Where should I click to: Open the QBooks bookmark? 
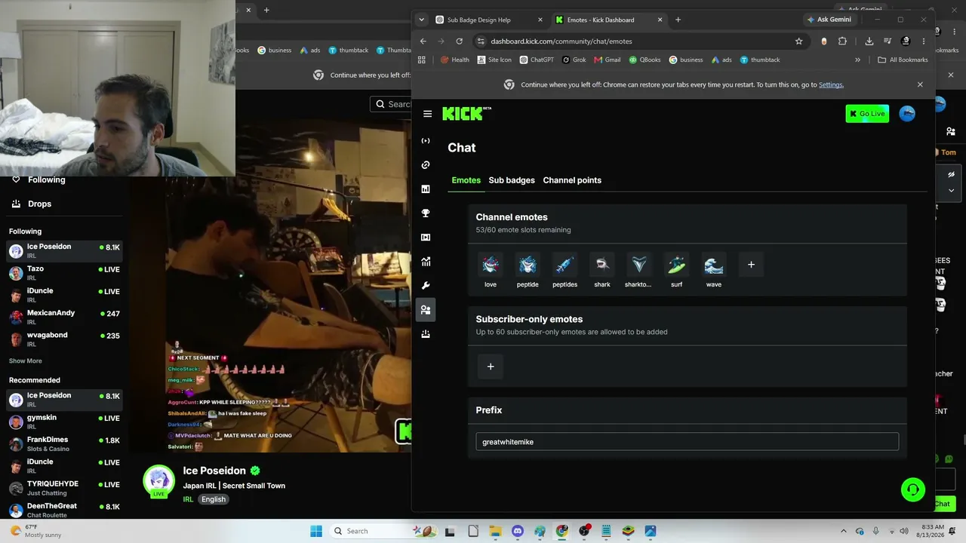coord(645,60)
